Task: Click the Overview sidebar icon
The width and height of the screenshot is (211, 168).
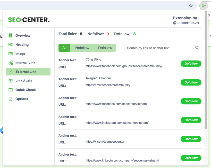Action: tap(11, 35)
